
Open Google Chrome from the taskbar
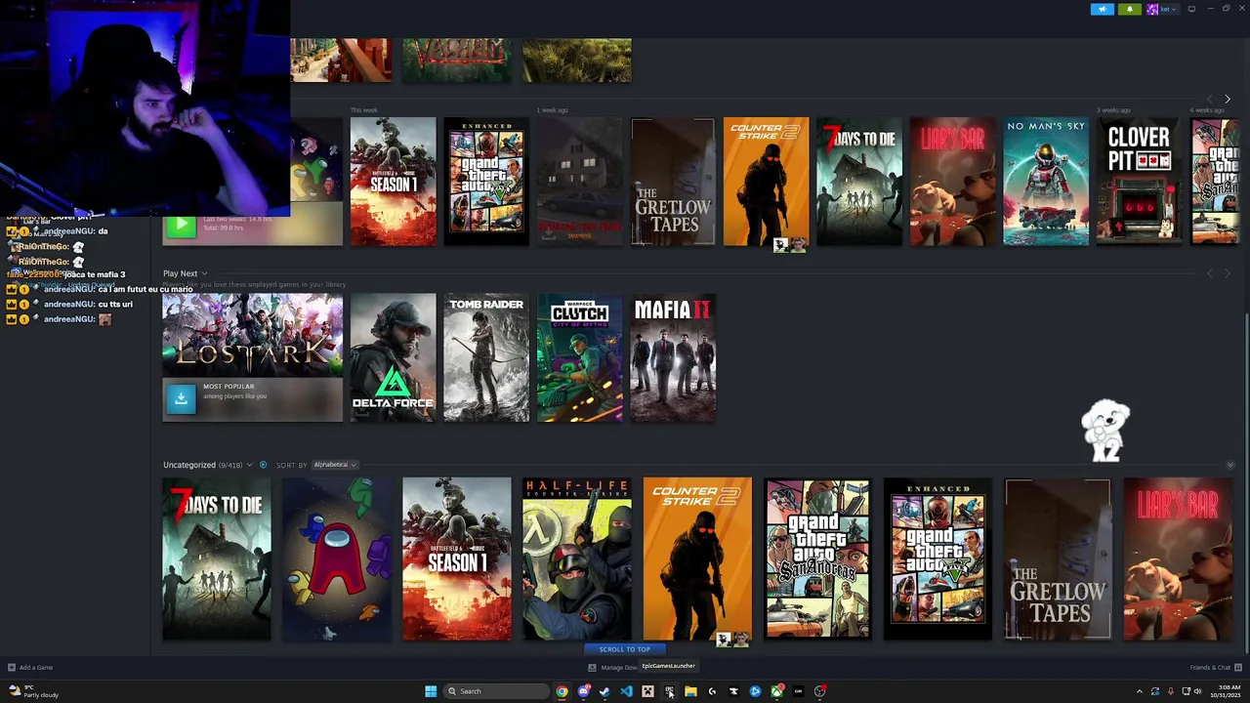(x=562, y=691)
